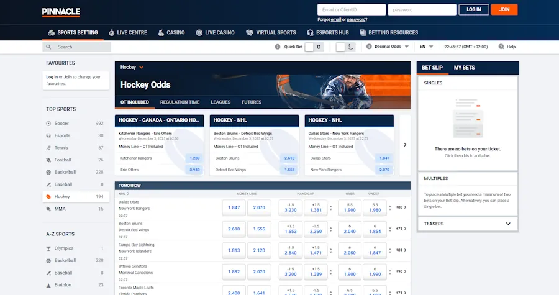Click the Tennis racket icon in sidebar
This screenshot has width=559, height=295.
point(48,148)
